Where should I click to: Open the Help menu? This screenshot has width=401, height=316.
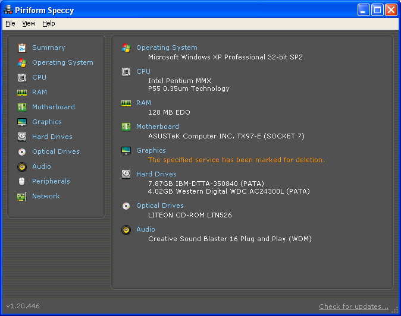(49, 24)
